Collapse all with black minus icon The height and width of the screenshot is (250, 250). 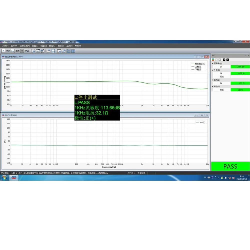(228, 60)
